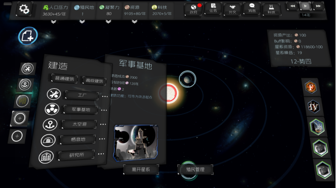
Task: Select the anchor sidebar slot
Action: coord(25,85)
